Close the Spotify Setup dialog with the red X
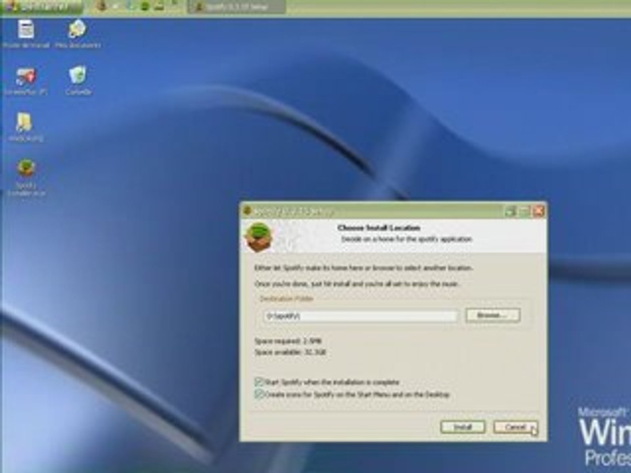 pos(538,211)
